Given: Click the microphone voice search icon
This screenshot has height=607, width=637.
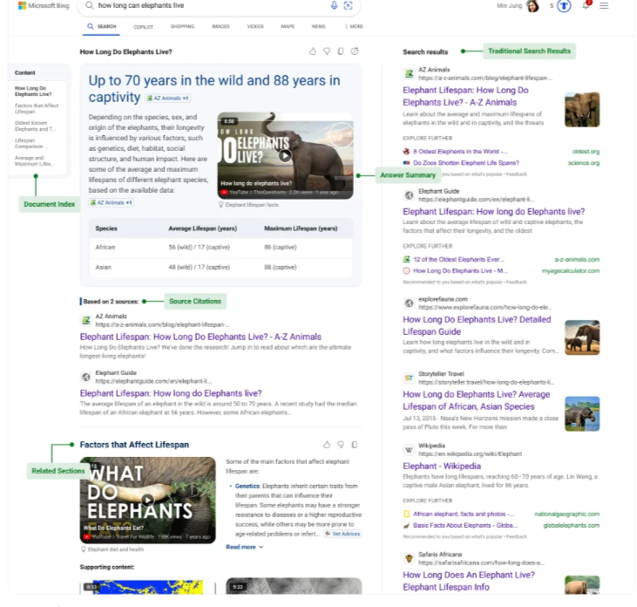Looking at the screenshot, I should click(x=334, y=6).
